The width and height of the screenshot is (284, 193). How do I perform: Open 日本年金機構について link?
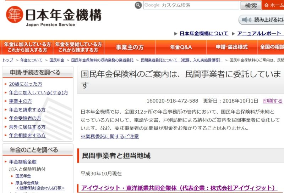(204, 33)
